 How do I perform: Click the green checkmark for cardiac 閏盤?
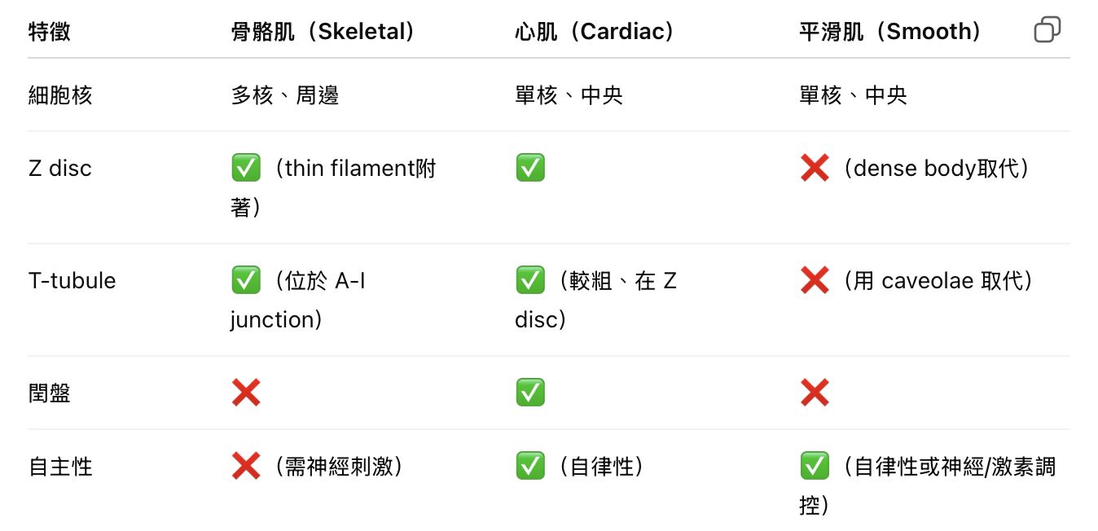pyautogui.click(x=529, y=393)
